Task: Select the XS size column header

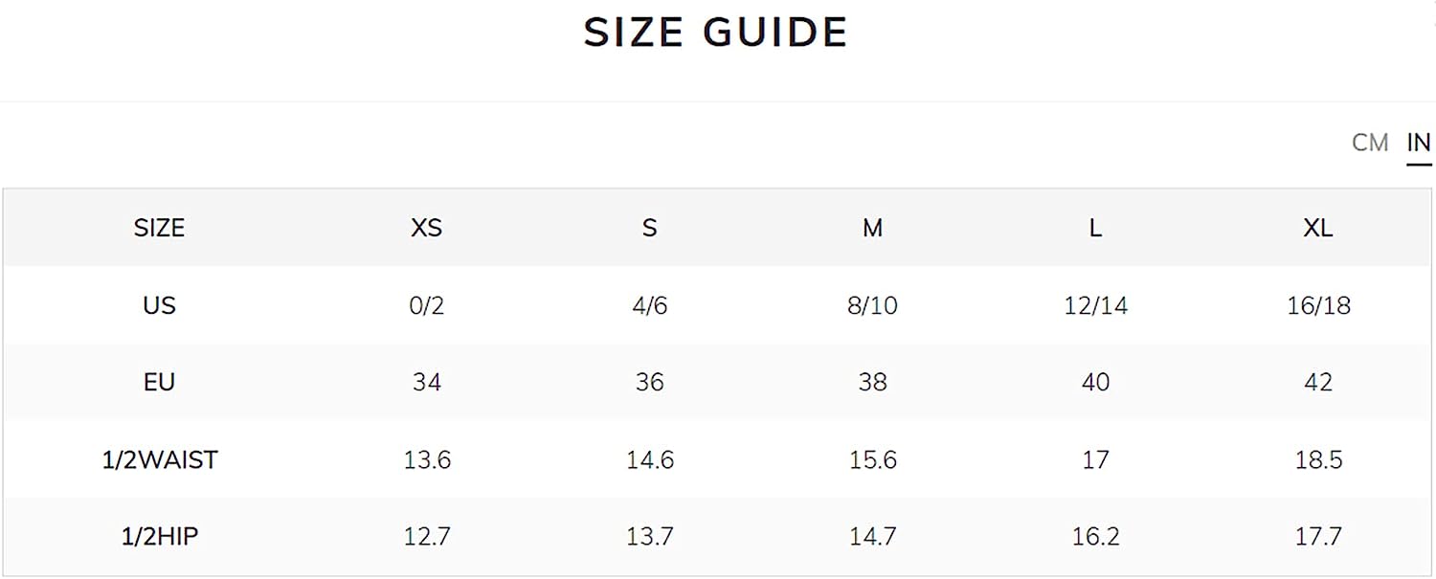Action: click(427, 228)
